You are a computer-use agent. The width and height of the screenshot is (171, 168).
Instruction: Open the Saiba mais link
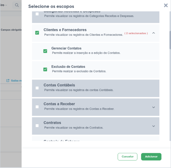(x=16, y=81)
